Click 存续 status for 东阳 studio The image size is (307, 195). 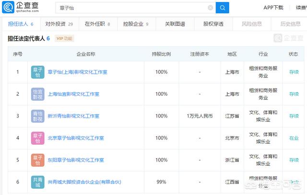[294, 160]
